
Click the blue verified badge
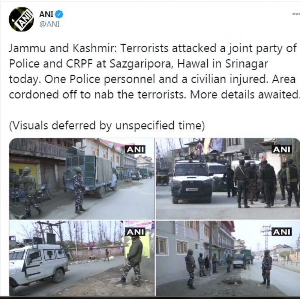click(59, 14)
